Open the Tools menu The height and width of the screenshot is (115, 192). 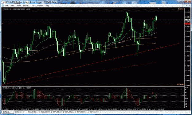point(33,5)
